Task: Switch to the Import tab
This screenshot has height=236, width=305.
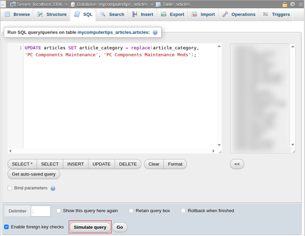Action: [203, 14]
